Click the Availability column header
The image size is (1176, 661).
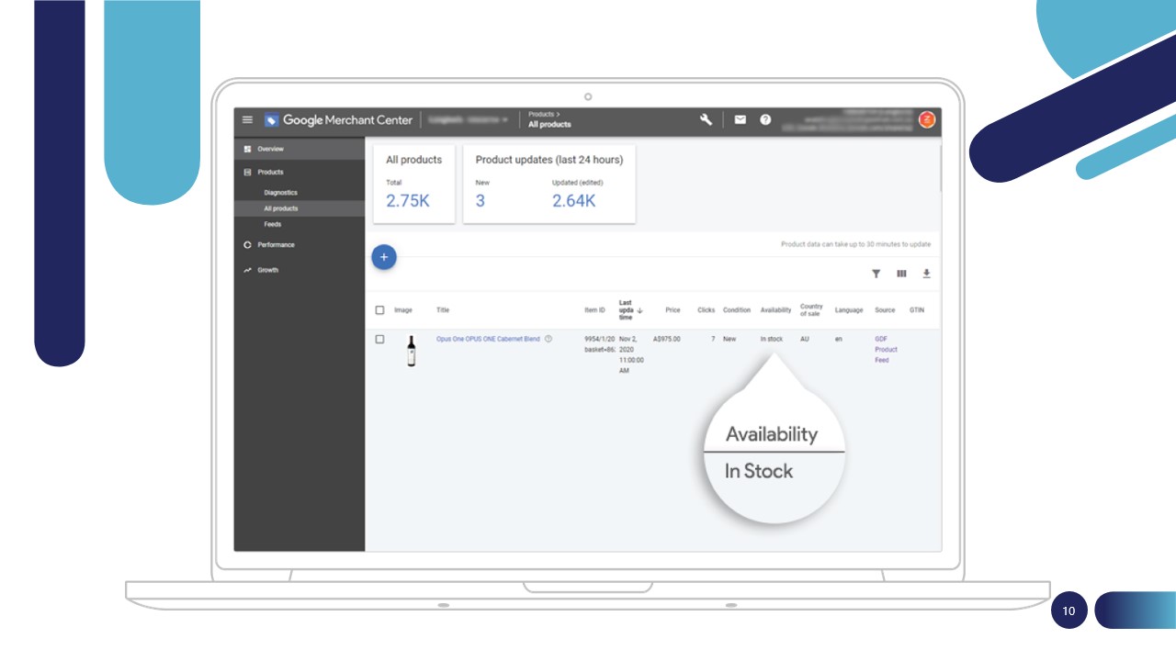[776, 310]
